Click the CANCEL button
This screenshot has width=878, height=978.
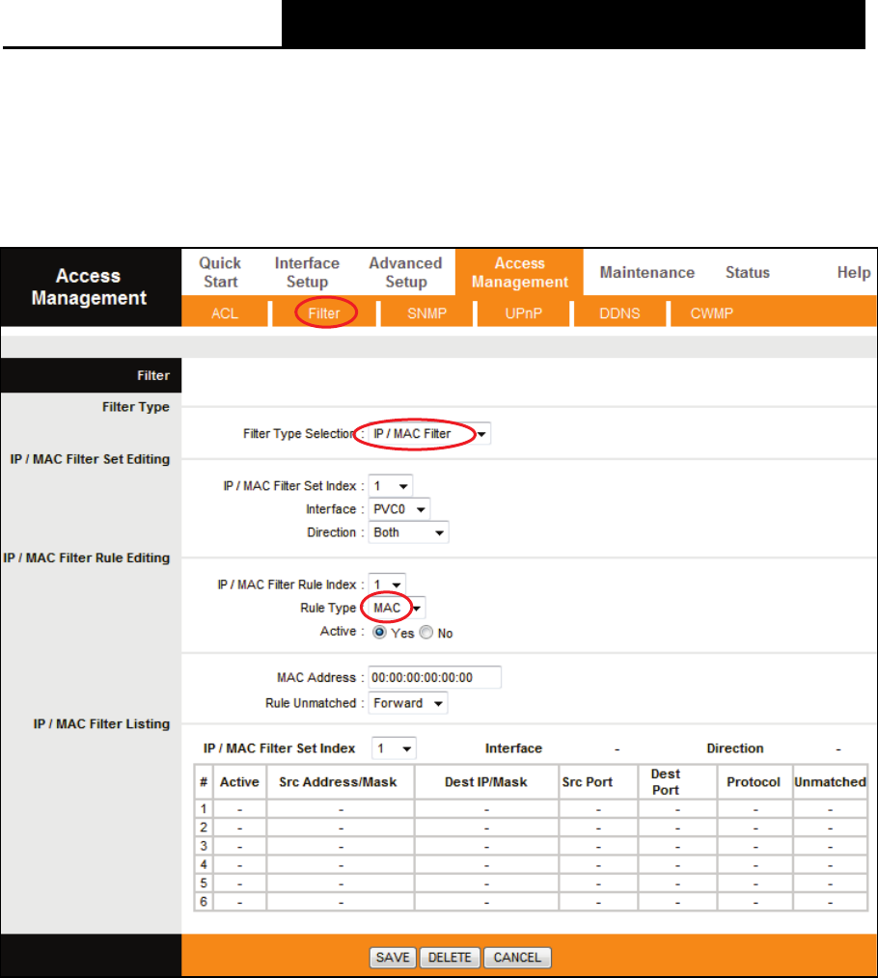pyautogui.click(x=517, y=958)
